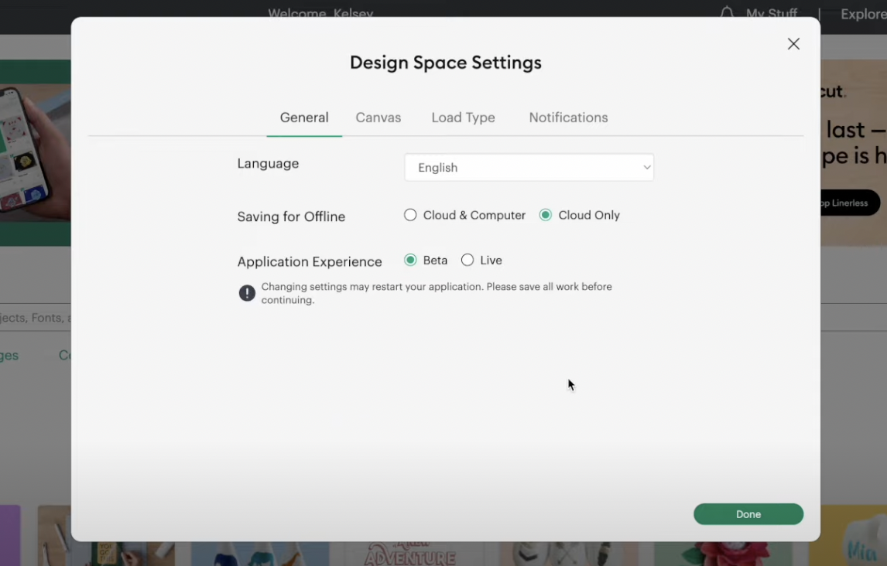Click the chevron on the English selector
887x566 pixels.
[647, 167]
